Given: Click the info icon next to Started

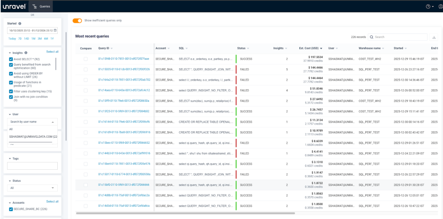Looking at the screenshot, I should tap(20, 24).
